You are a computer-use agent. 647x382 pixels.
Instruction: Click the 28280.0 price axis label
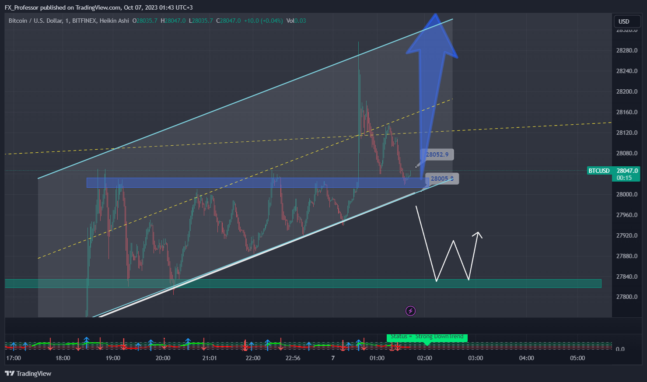[627, 50]
